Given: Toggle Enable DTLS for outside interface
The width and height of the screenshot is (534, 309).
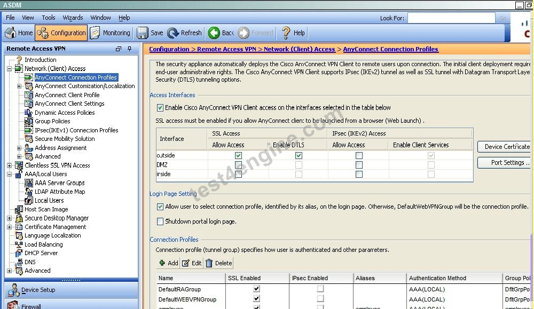Looking at the screenshot, I should pos(299,155).
